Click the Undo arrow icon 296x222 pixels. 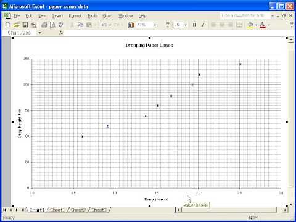click(x=104, y=25)
